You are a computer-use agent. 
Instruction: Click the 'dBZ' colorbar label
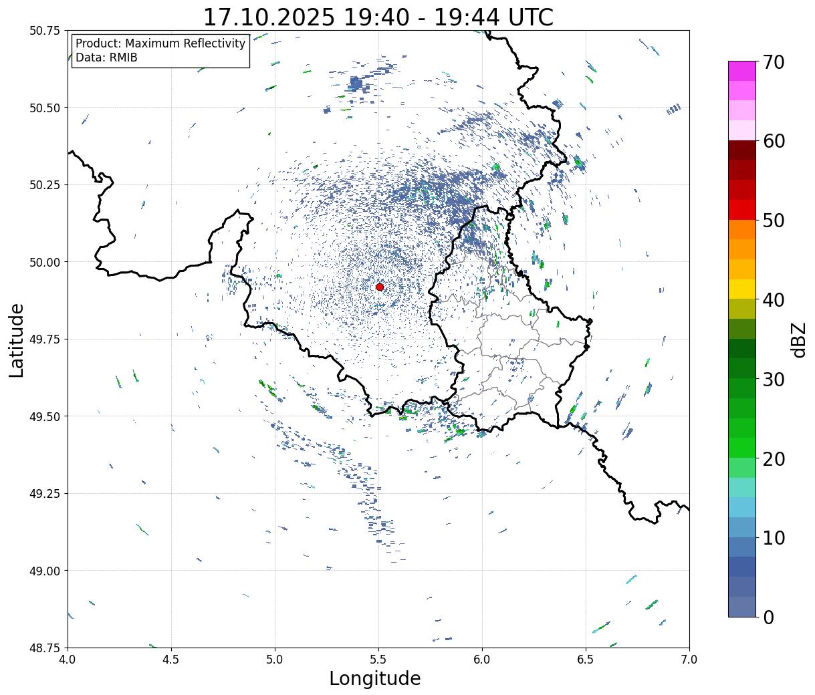[798, 339]
